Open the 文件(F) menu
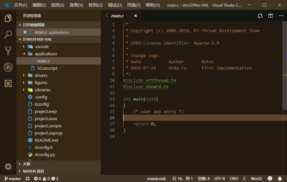287x182 pixels. (x=21, y=5)
